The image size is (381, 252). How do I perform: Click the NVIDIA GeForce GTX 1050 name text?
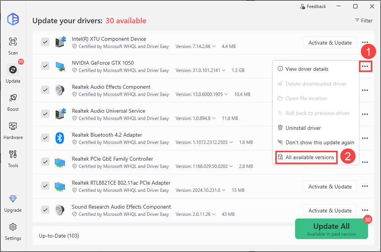click(x=103, y=63)
